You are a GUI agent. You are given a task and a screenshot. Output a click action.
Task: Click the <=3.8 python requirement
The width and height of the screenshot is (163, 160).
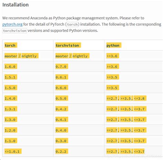click(x=140, y=98)
